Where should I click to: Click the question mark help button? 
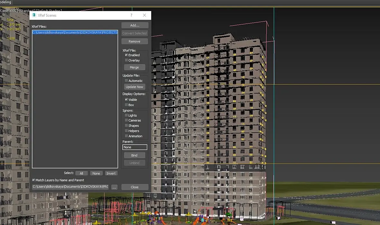(131, 15)
